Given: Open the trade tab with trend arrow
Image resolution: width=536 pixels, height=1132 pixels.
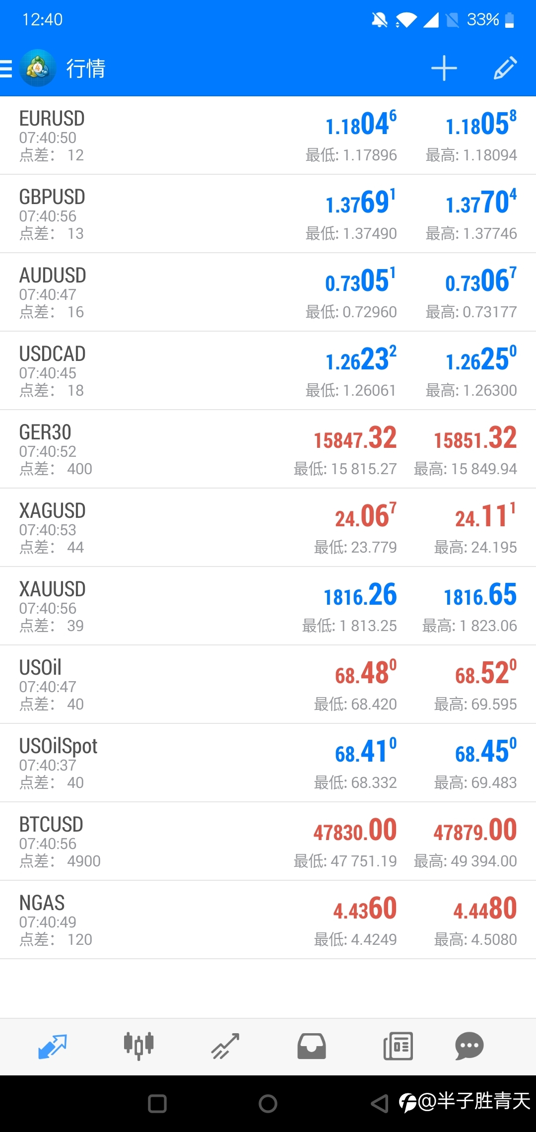Looking at the screenshot, I should tap(225, 1046).
